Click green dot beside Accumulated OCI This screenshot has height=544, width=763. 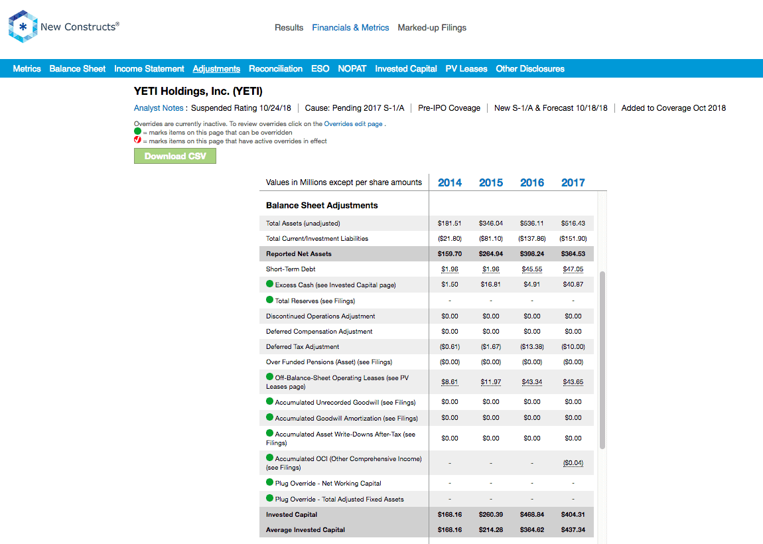(269, 457)
